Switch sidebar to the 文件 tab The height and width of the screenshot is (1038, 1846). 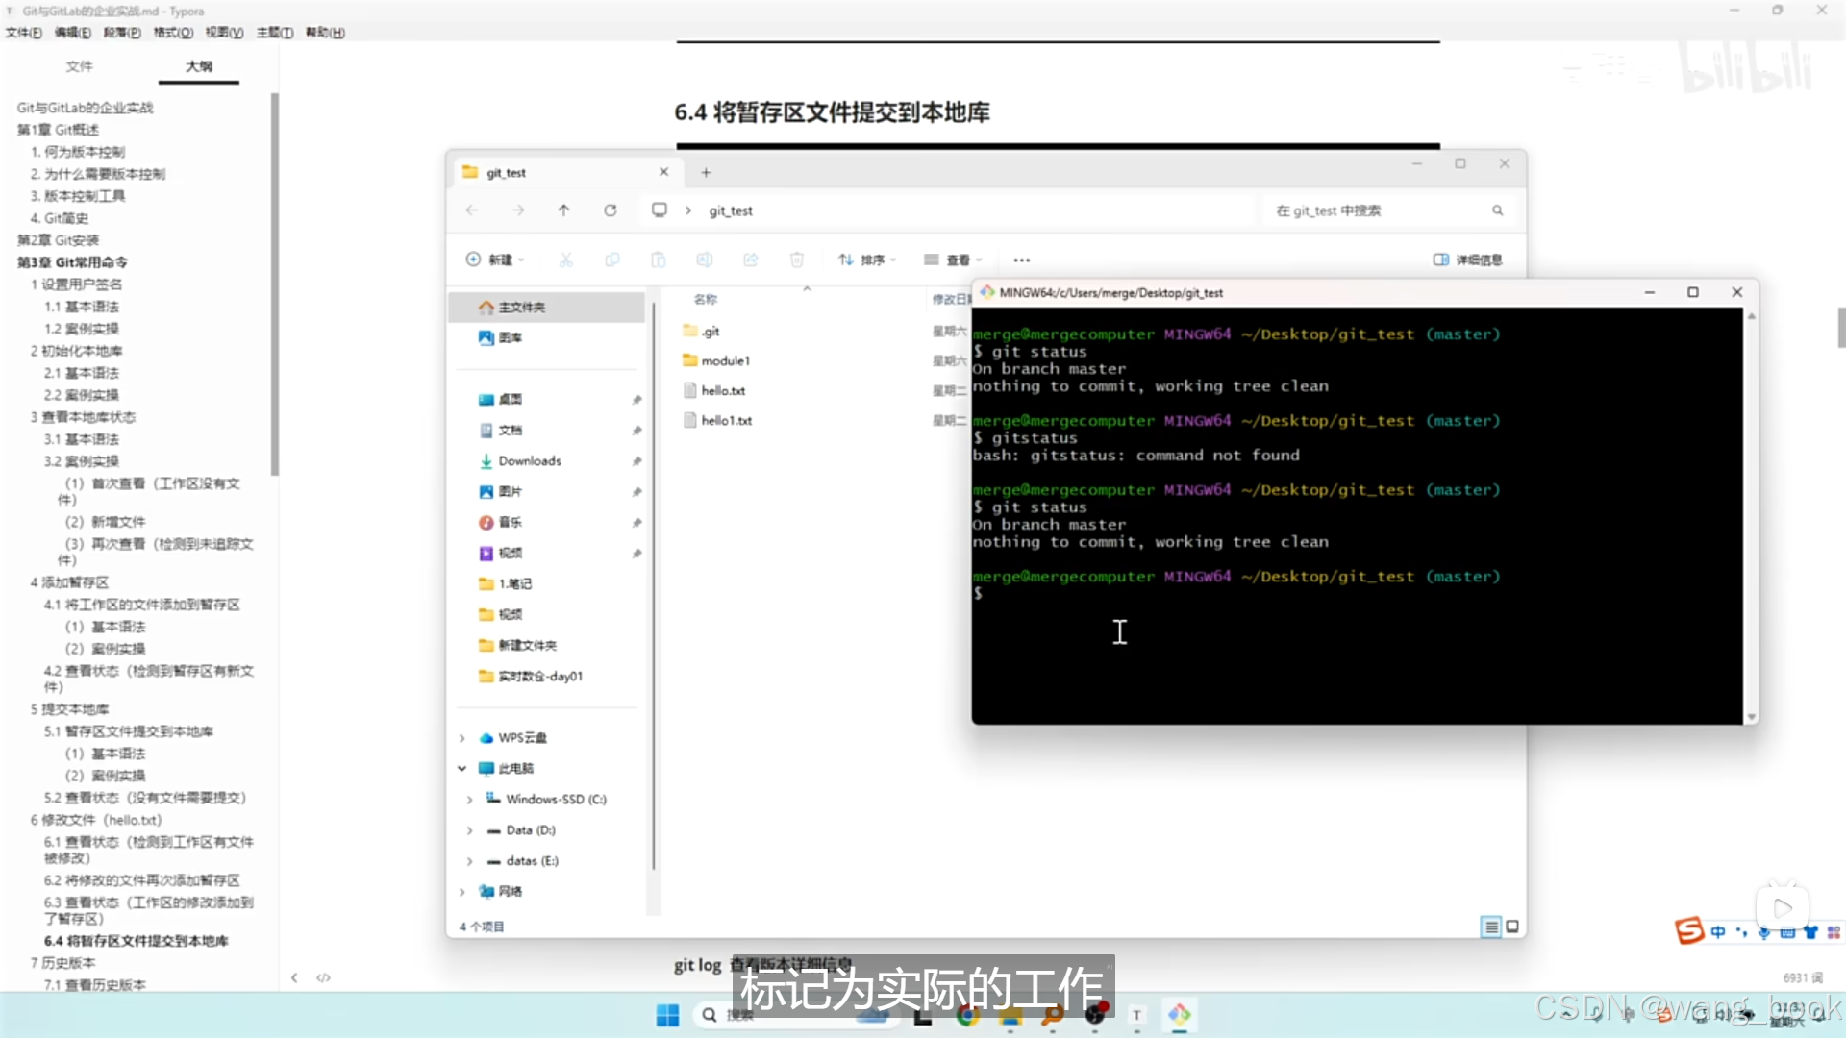pos(79,66)
